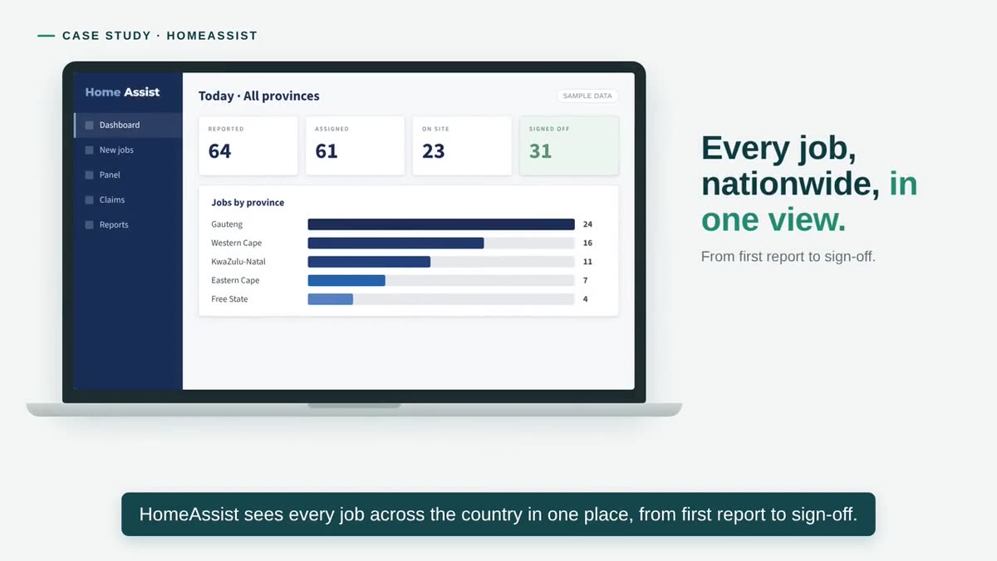
Task: Click the Eastern Cape progress bar
Action: coord(441,281)
